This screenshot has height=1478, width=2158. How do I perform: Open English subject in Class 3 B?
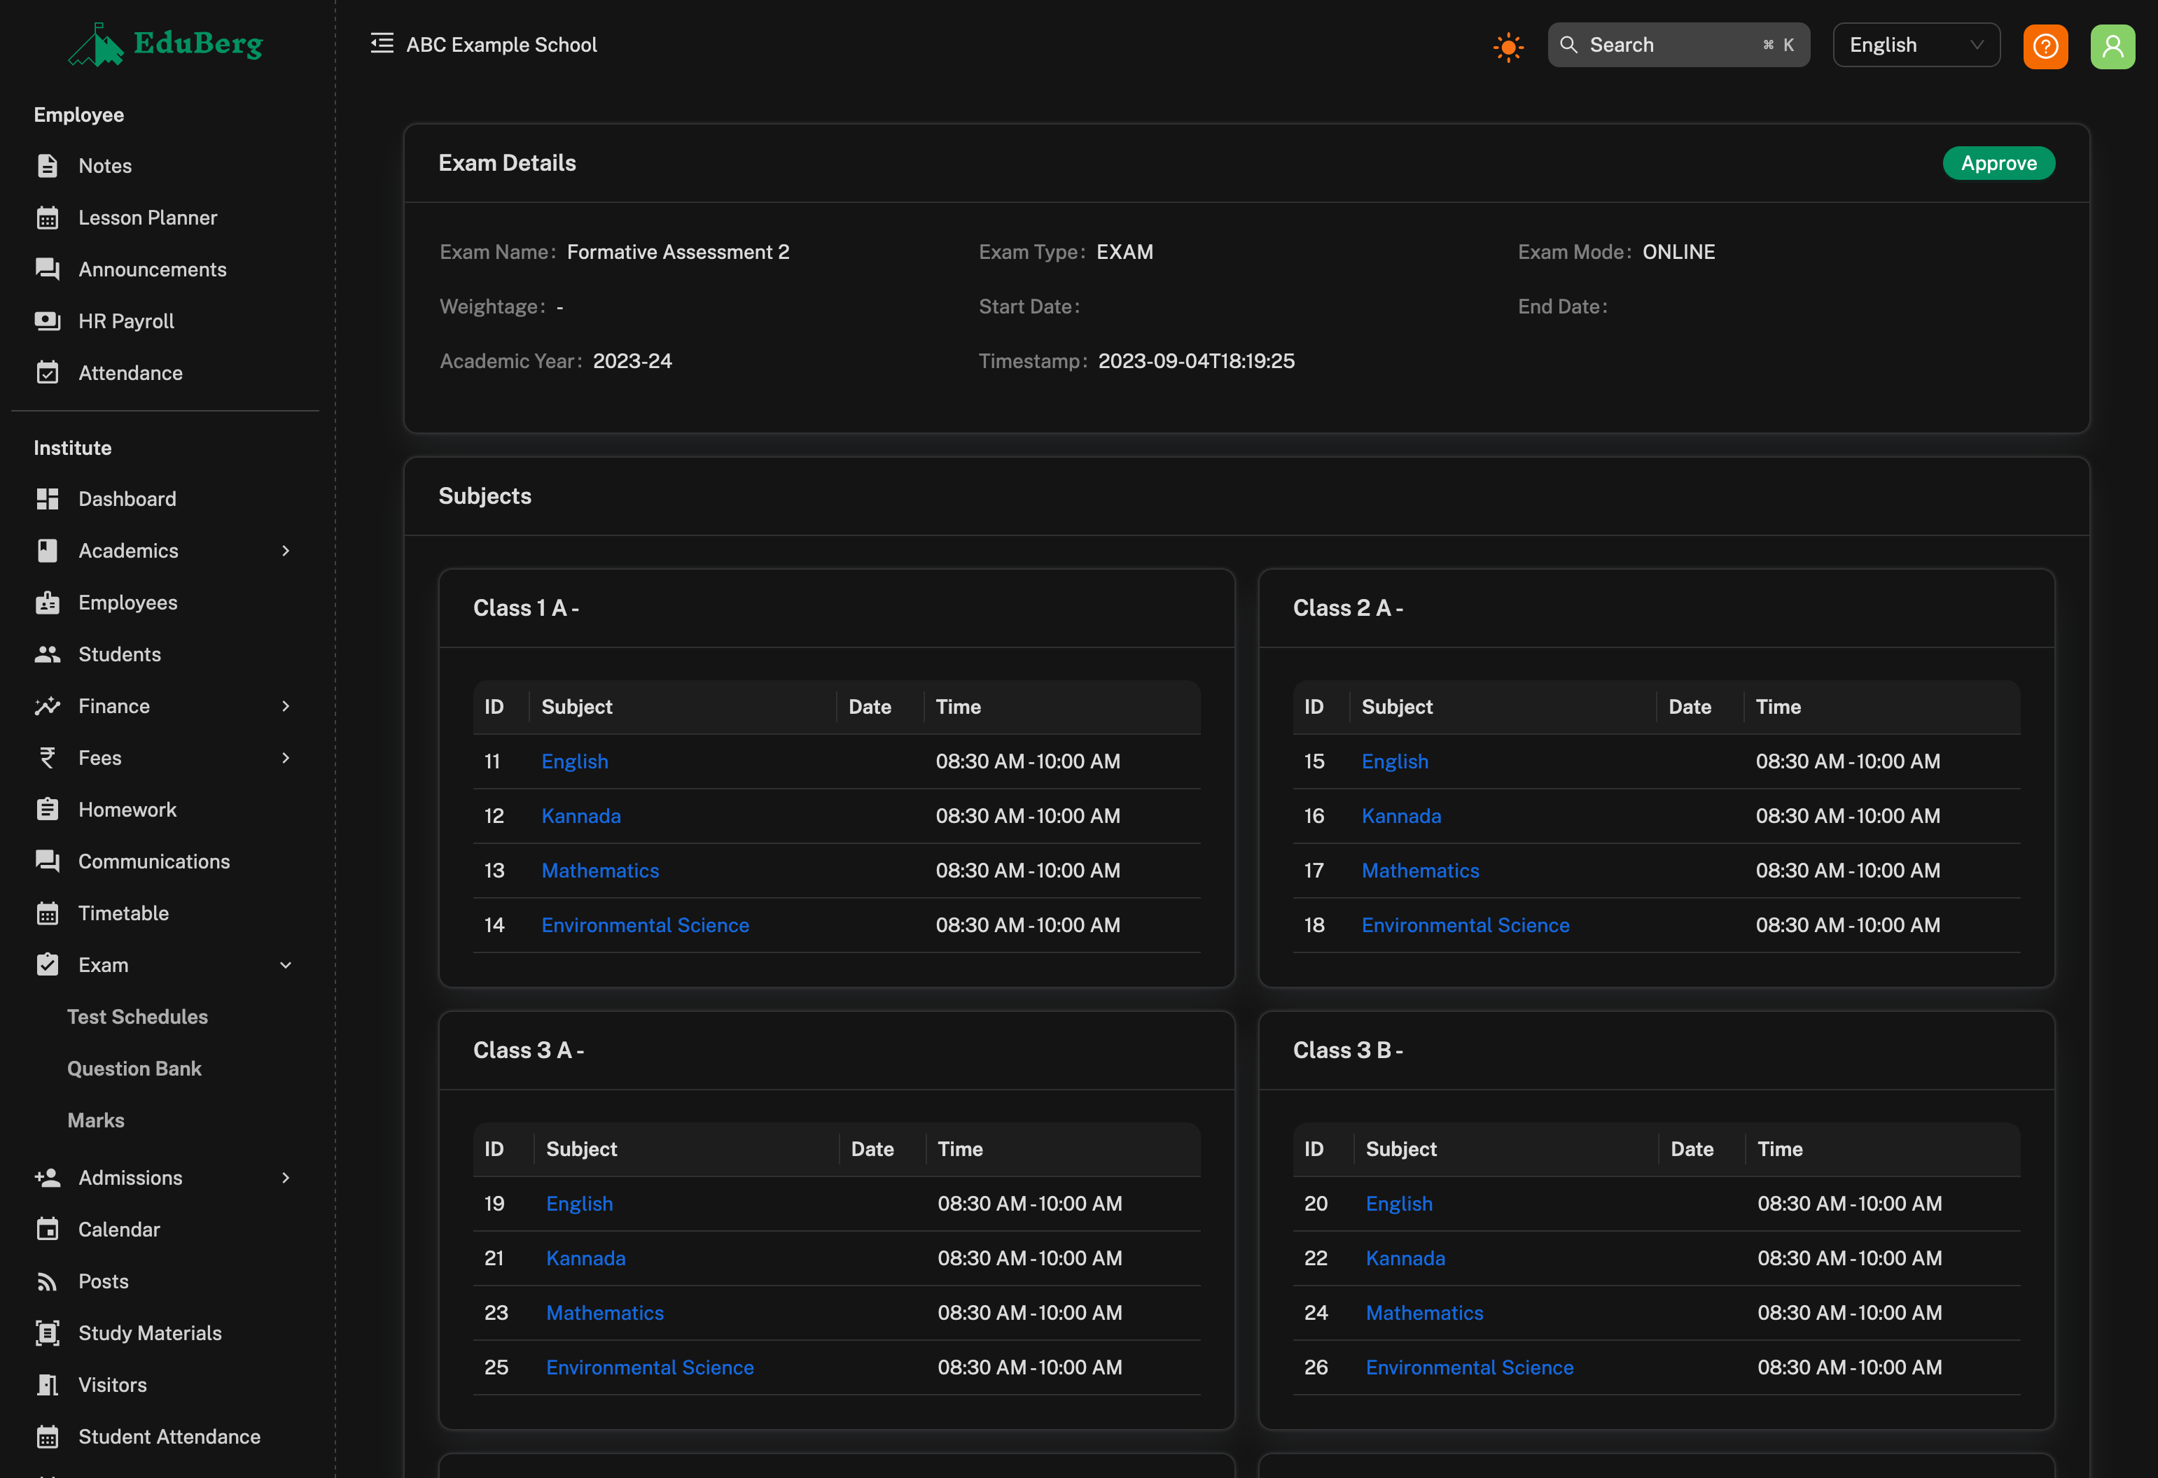point(1398,1204)
